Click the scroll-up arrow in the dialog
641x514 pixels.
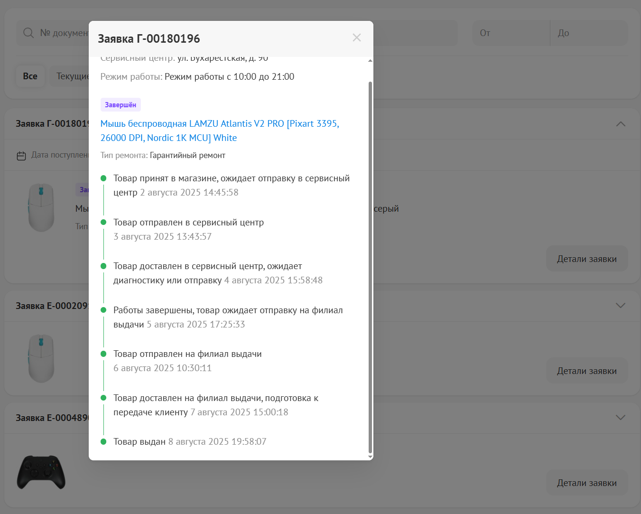coord(370,61)
